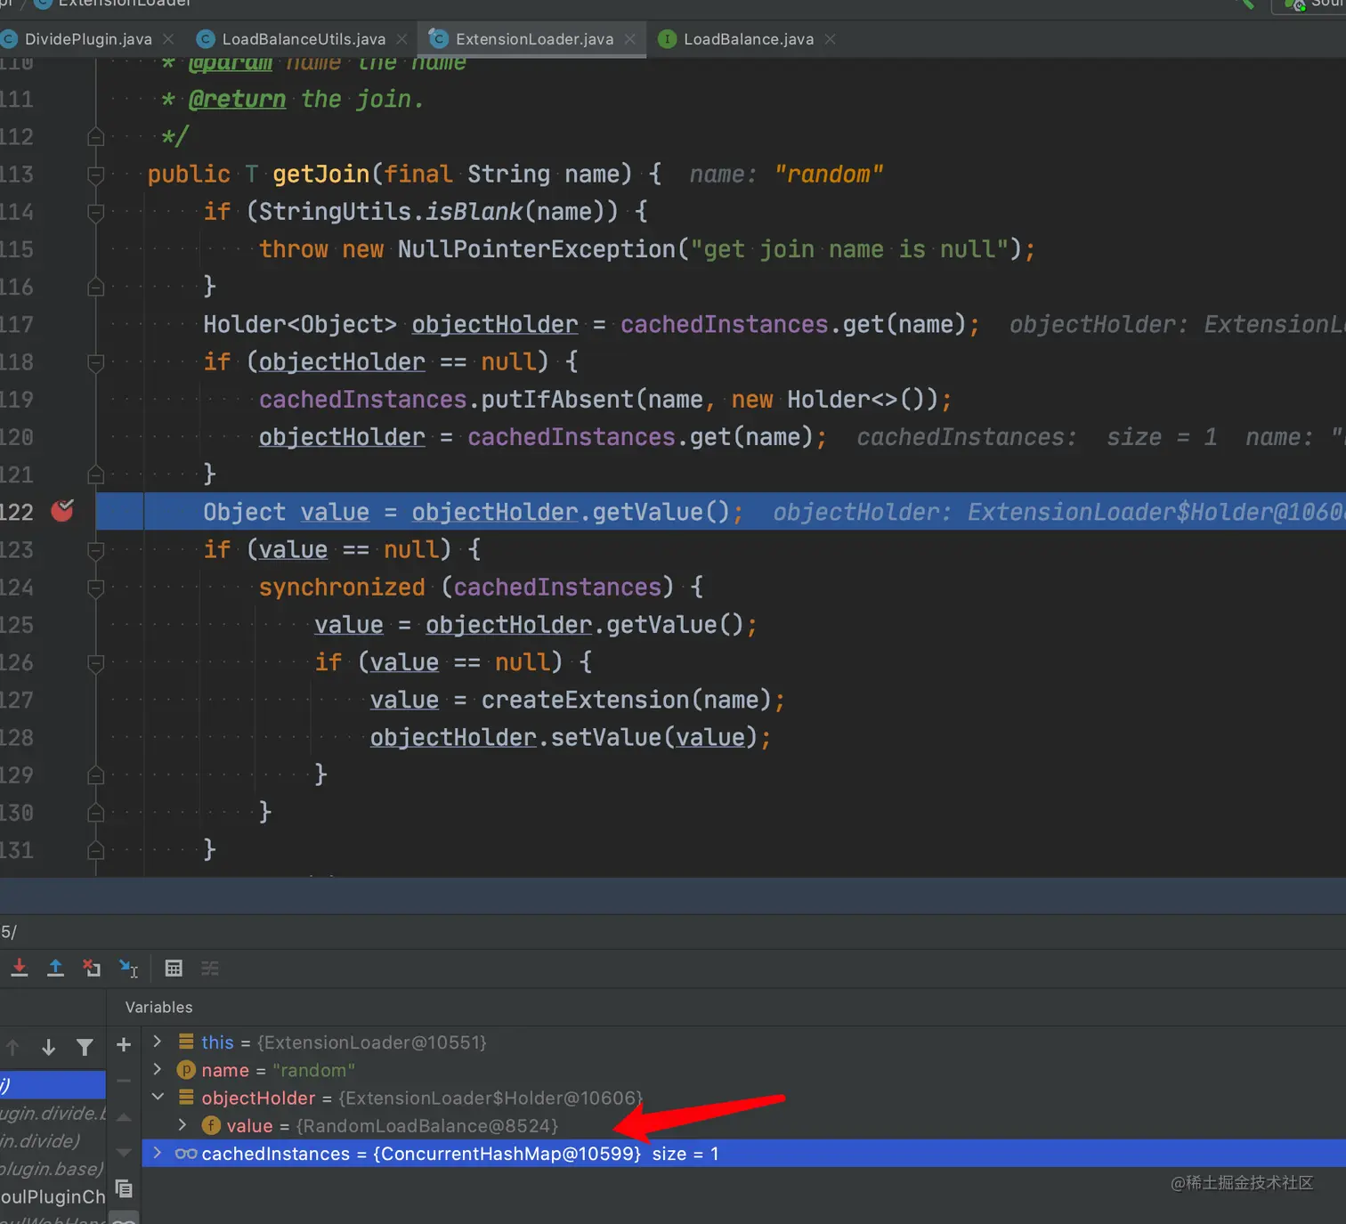The width and height of the screenshot is (1346, 1224).
Task: Select the name = "random" variable row
Action: 743,1070
